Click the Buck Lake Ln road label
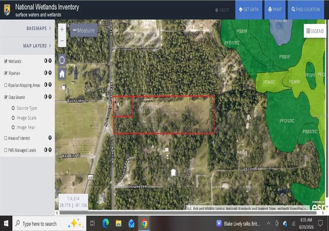Image resolution: width=329 pixels, height=231 pixels. pyautogui.click(x=78, y=101)
